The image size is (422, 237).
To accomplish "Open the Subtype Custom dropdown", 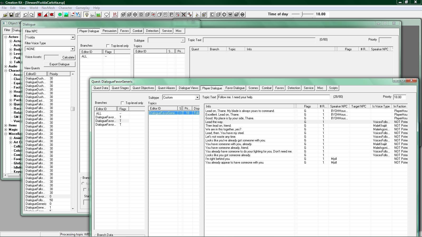I will click(197, 97).
